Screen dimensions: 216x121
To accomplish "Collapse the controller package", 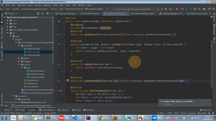I will pos(19,46).
